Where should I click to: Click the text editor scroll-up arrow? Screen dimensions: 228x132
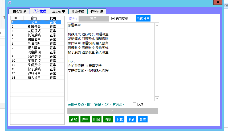pos(157,25)
